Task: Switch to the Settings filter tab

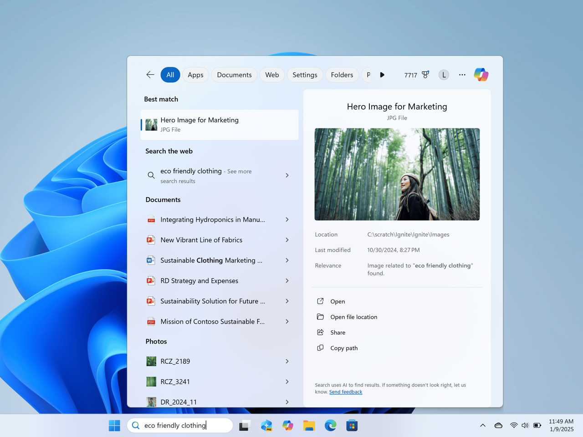Action: (305, 75)
